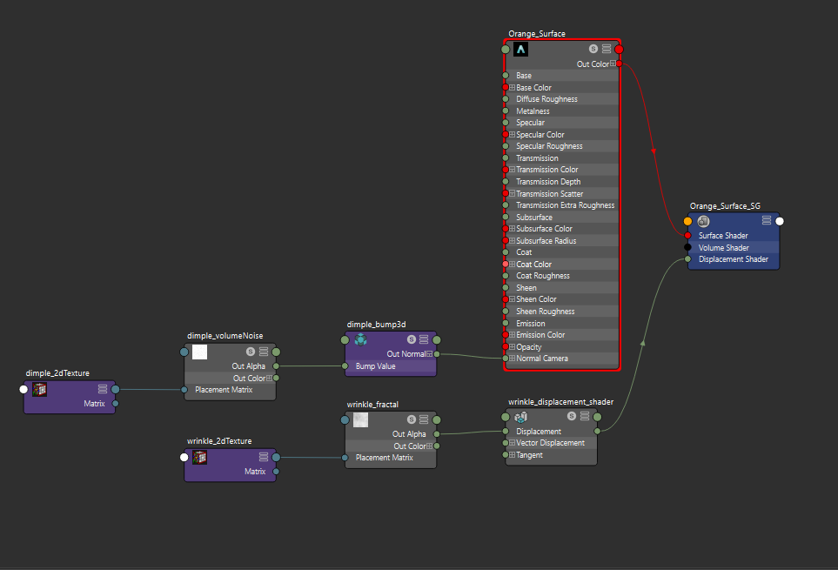Change view mode icon on dimple_2dTexture node
Screen dimensions: 838x570
click(x=103, y=389)
